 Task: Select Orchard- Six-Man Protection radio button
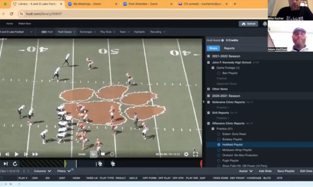[x=219, y=155]
